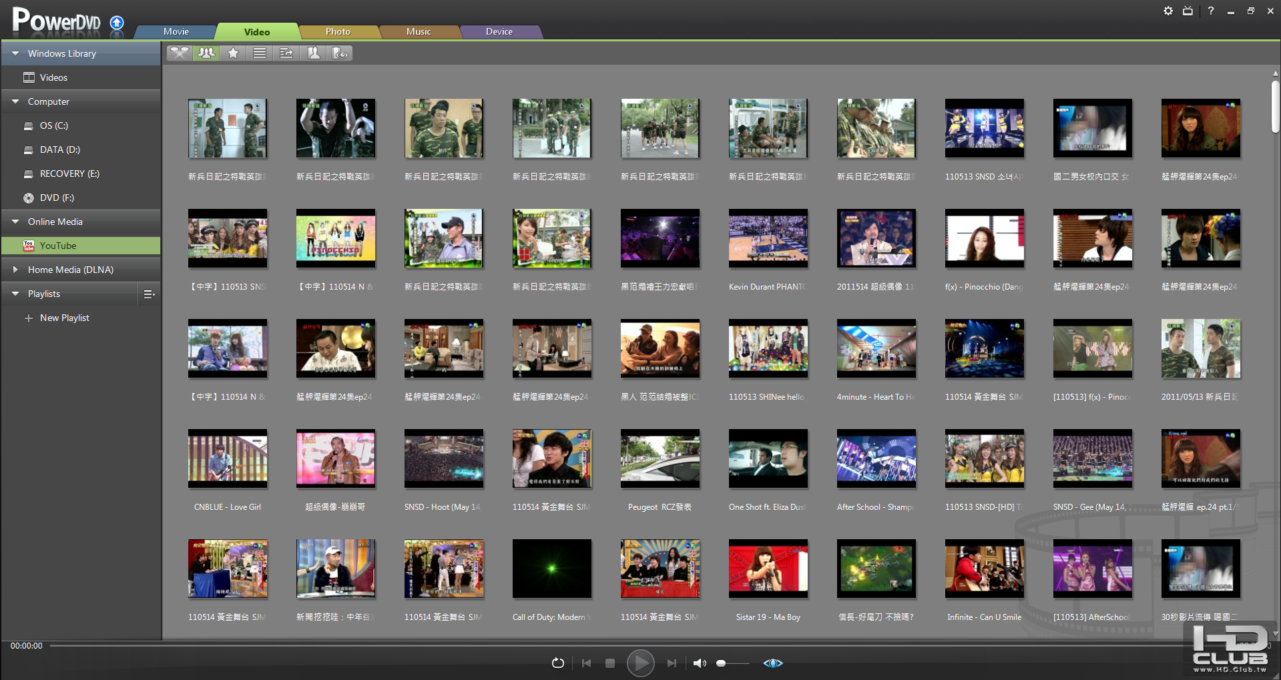
Task: Open the Kevin Durant PHANTOM video thumbnail
Action: click(768, 238)
